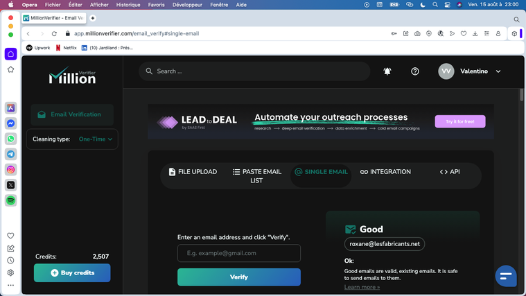The image size is (526, 296).
Task: Open Telegram in the Opera sidebar
Action: [10, 154]
